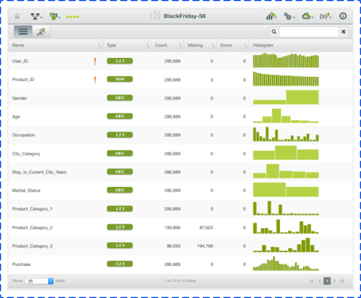Click the field search input box
Image resolution: width=361 pixels, height=298 pixels.
307,32
